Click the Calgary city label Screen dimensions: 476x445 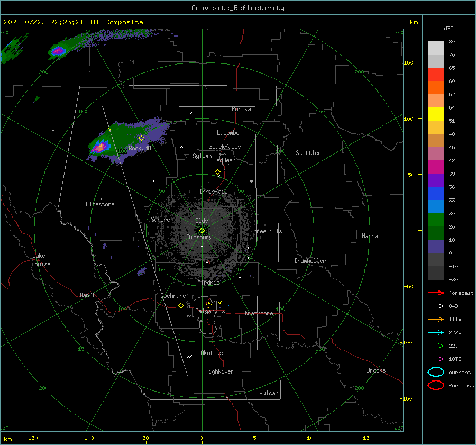[x=206, y=311]
